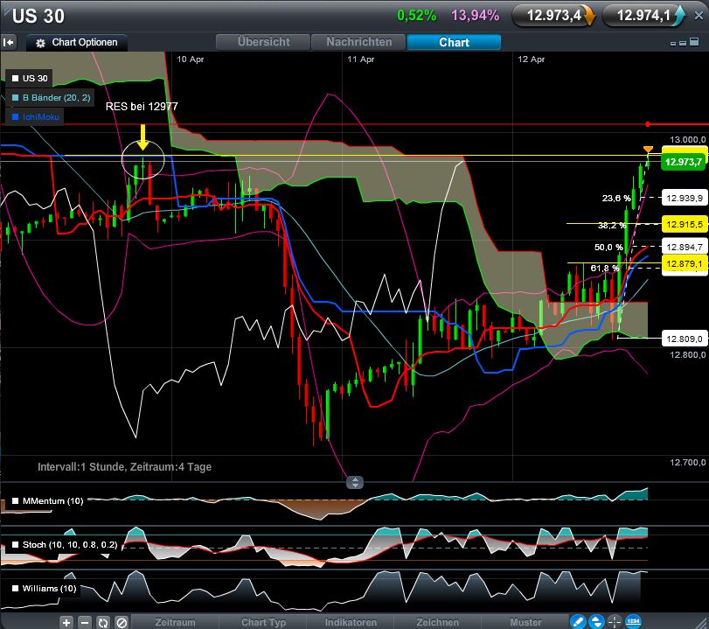Click the sell price button 12.973,4
Screen dimensions: 709x629
pyautogui.click(x=553, y=16)
